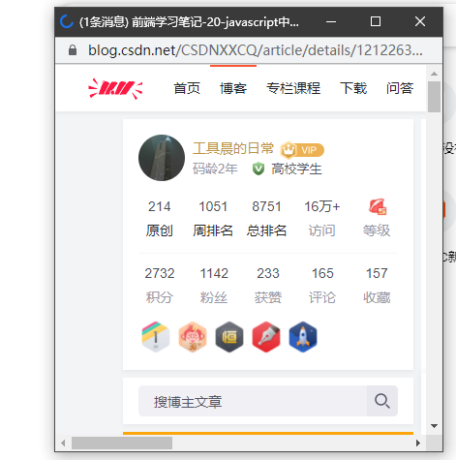Click the calendar number 1 badge
456x460 pixels.
tap(156, 337)
